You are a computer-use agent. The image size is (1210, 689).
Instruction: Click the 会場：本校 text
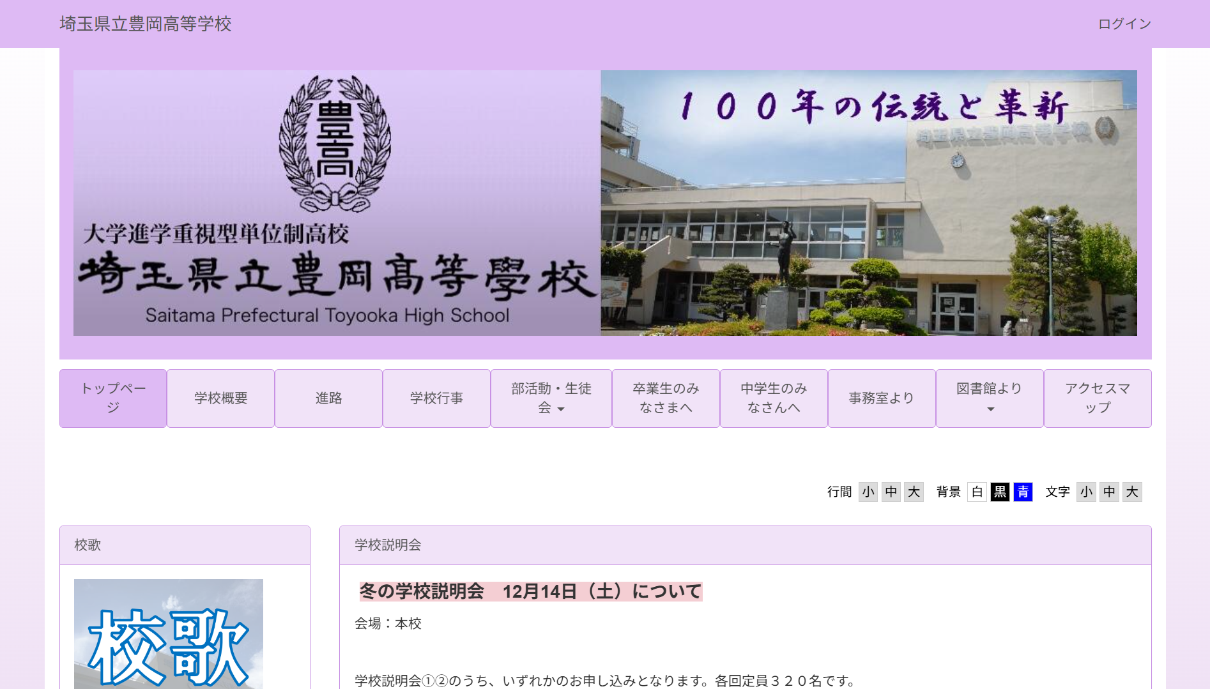pos(388,623)
